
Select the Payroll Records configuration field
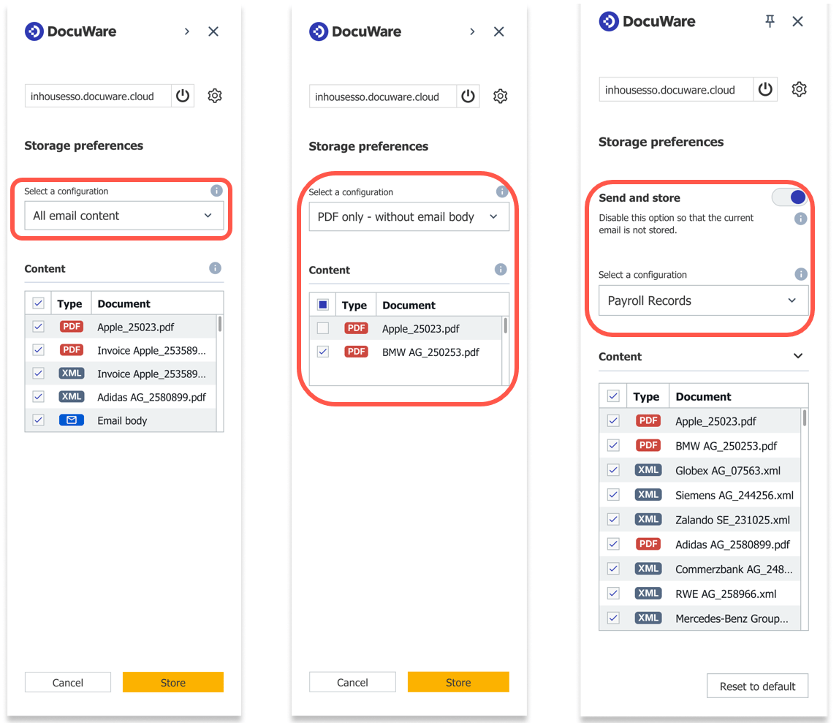click(703, 300)
